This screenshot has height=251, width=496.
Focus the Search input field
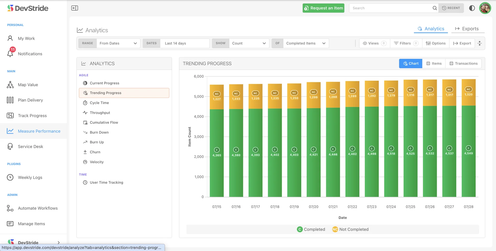click(390, 8)
